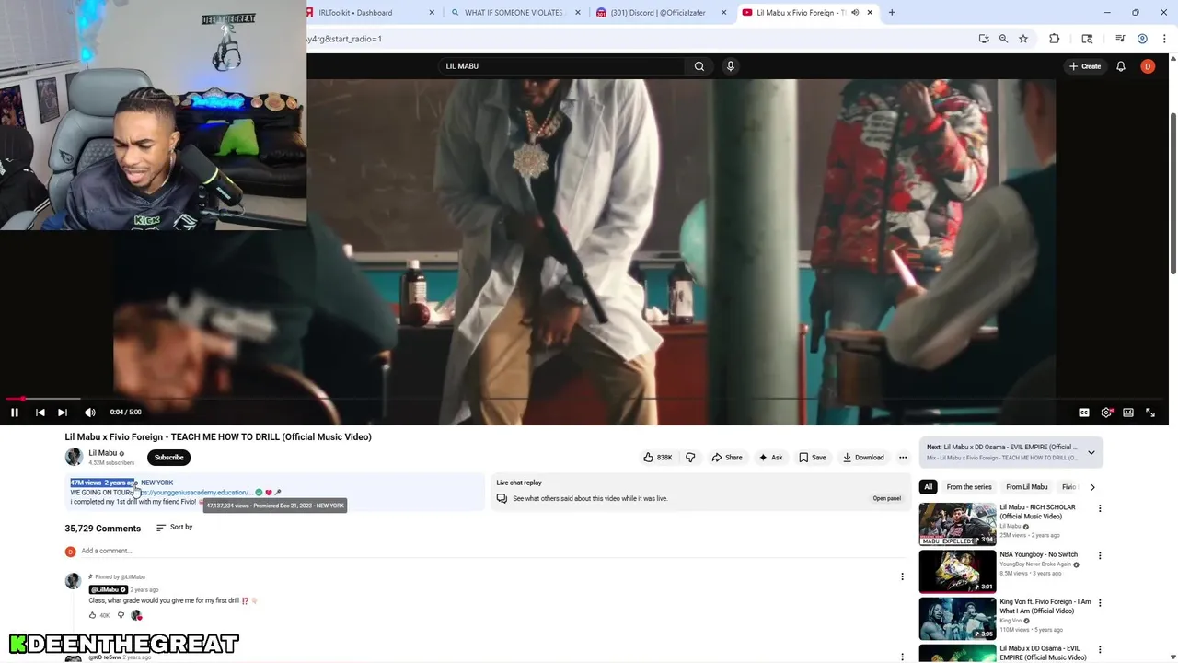Screen dimensions: 1178x663
Task: Click the install app icon in address bar
Action: click(984, 39)
